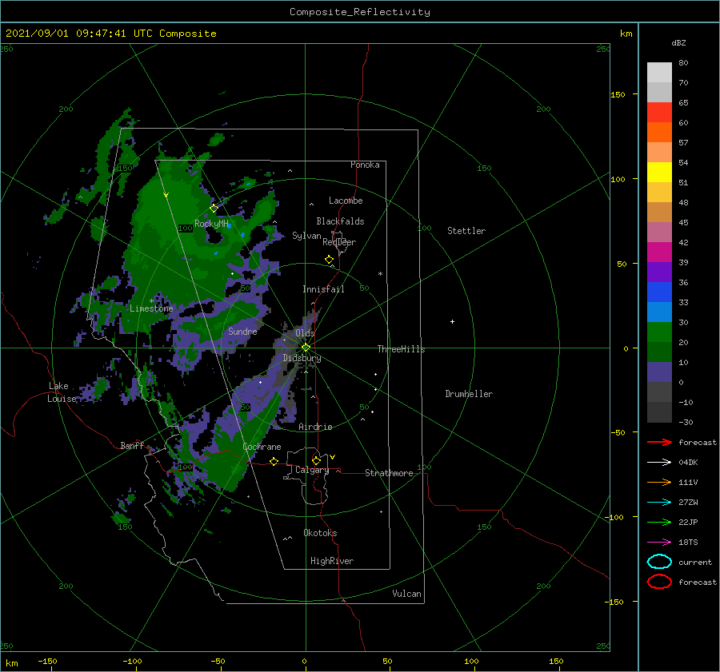Screen dimensions: 720x672
Task: Click the cyan current ellipse legend icon
Action: click(659, 562)
